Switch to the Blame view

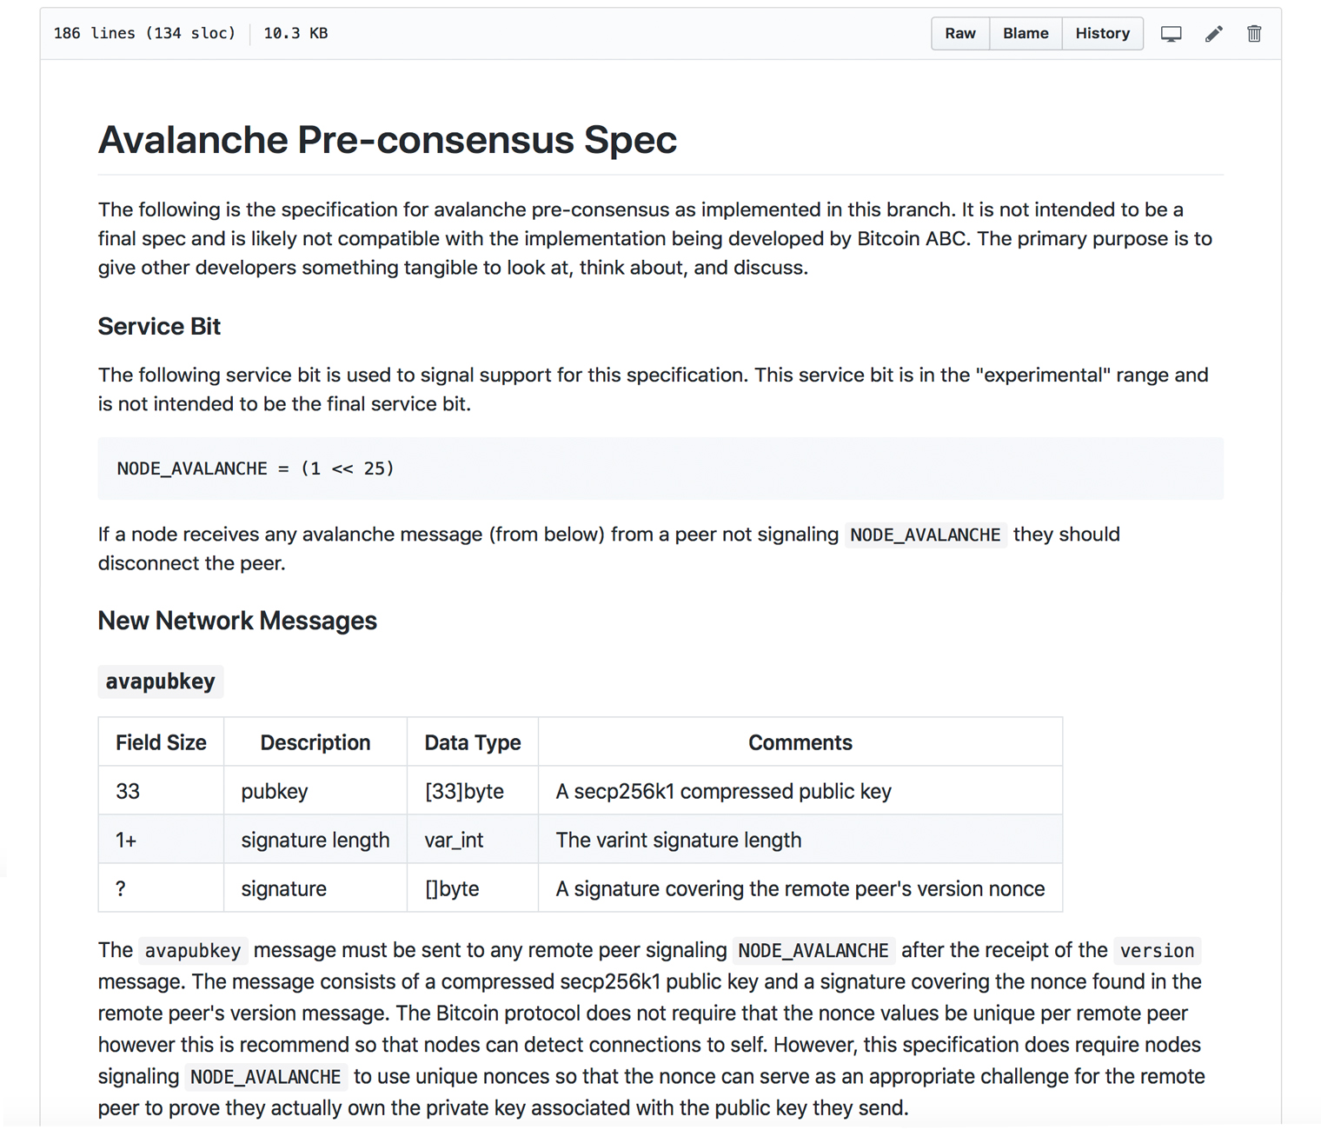[1026, 33]
